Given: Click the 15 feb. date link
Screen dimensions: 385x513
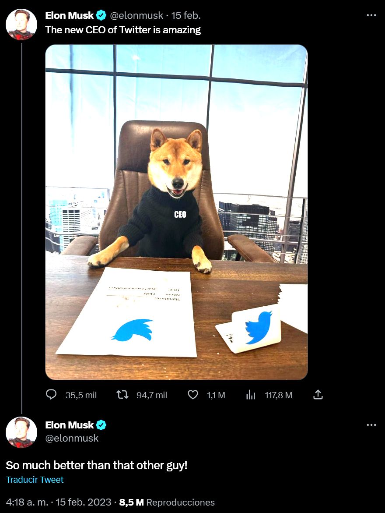Looking at the screenshot, I should click(186, 16).
